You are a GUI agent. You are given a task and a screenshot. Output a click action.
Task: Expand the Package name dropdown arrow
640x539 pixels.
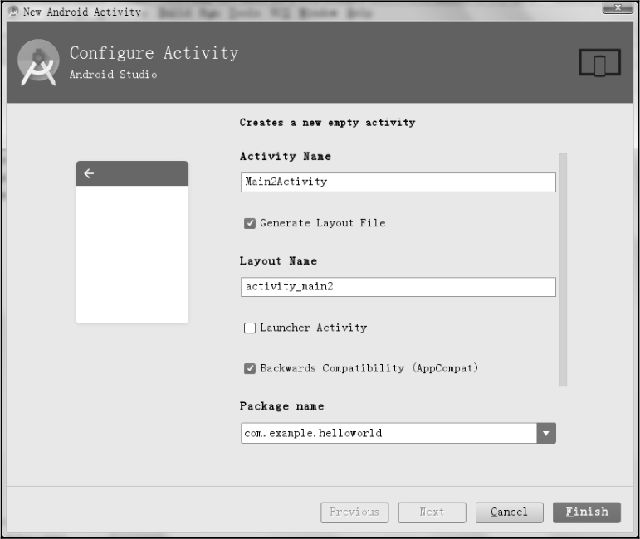click(546, 433)
